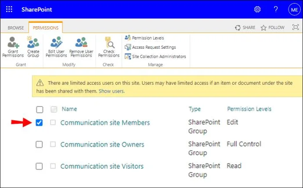Click the small gray box beside Communication site Owners

click(53, 144)
